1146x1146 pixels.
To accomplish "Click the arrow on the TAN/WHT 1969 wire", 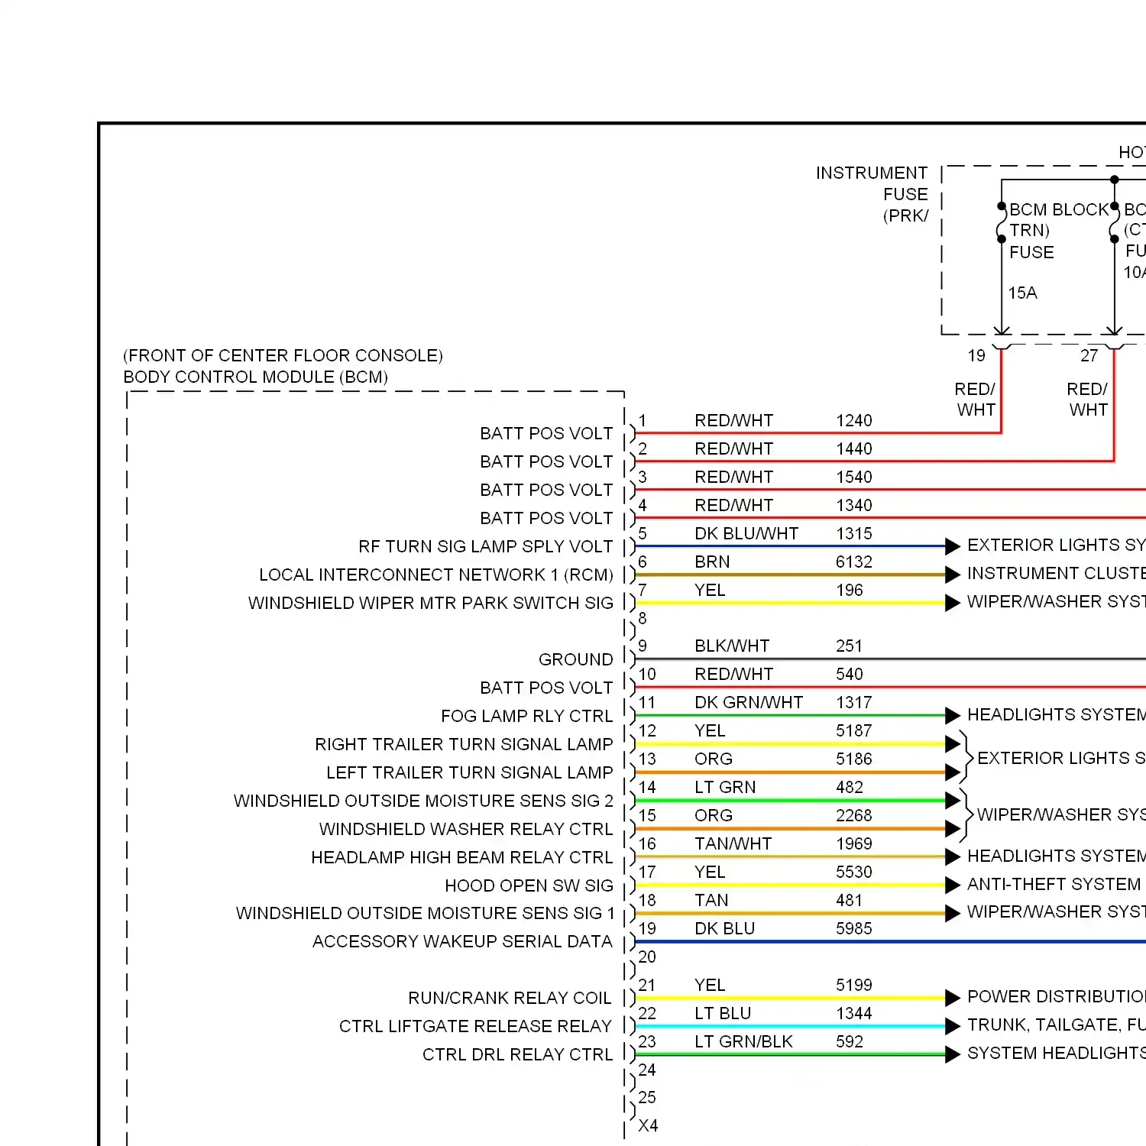I will (952, 856).
